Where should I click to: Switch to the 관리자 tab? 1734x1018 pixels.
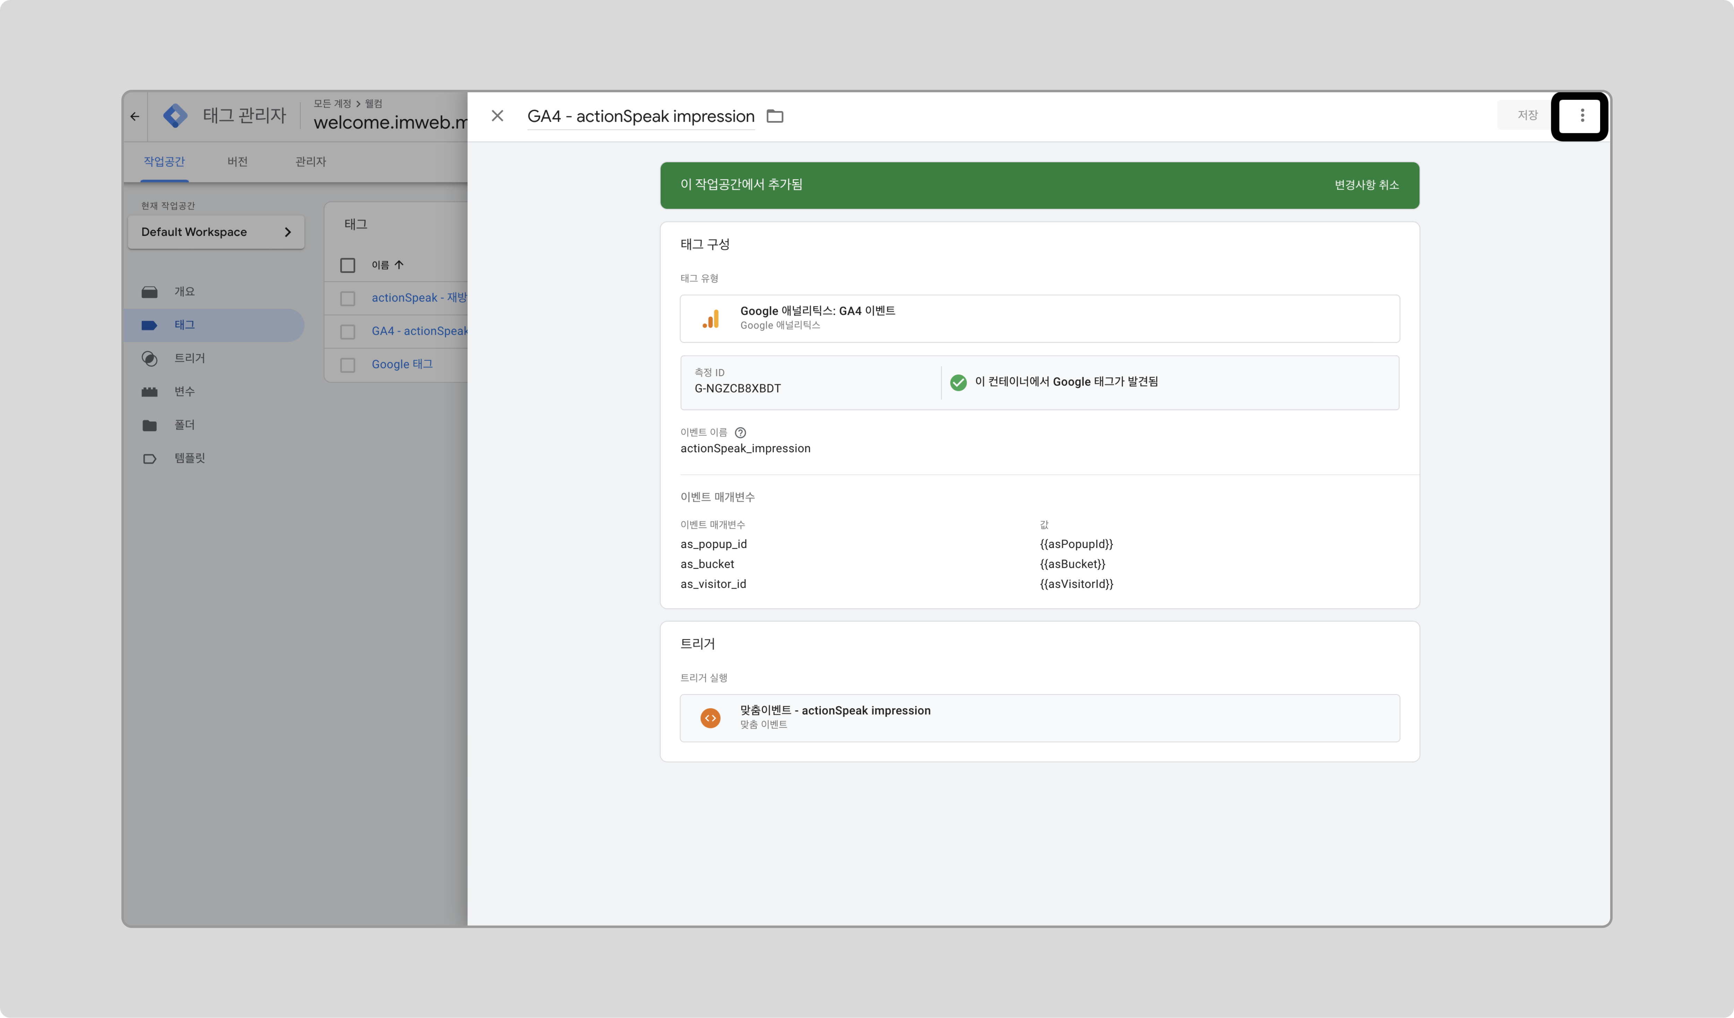(x=310, y=162)
